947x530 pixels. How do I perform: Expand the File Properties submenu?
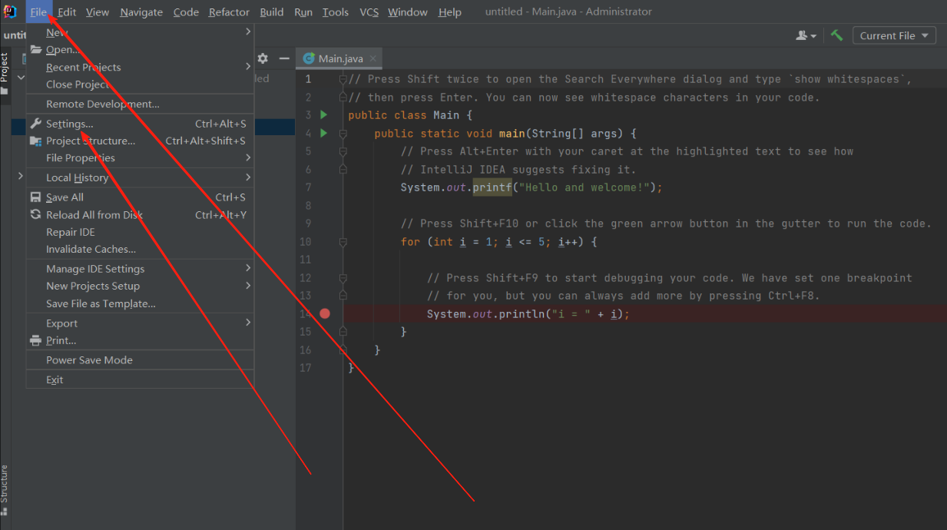(140, 157)
